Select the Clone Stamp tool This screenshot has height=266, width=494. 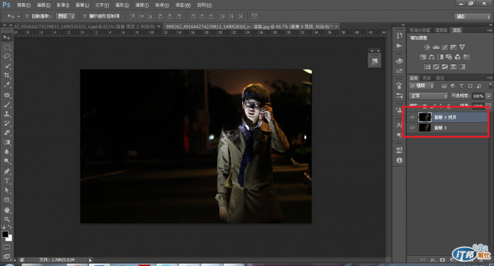[7, 114]
